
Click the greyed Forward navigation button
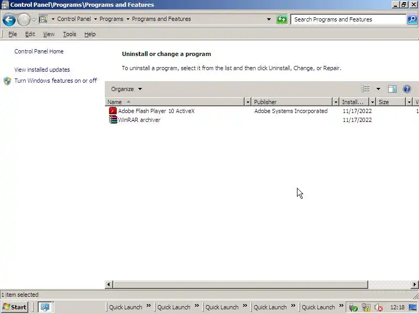[x=24, y=20]
